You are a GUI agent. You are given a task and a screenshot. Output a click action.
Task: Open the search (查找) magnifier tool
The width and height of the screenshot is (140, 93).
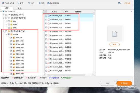(x=19, y=3)
